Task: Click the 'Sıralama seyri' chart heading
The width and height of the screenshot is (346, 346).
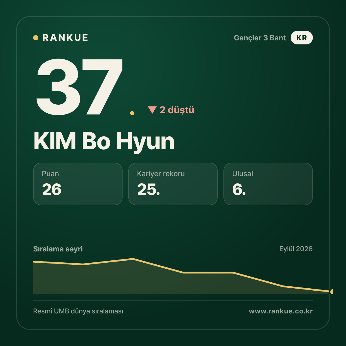Action: [x=58, y=249]
